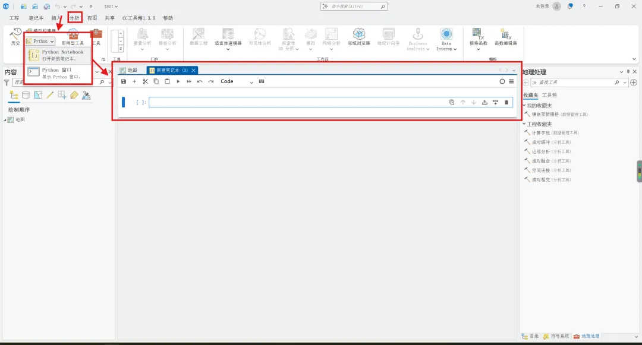
Task: Collapse the ribbon with the chevron
Action: click(x=634, y=59)
